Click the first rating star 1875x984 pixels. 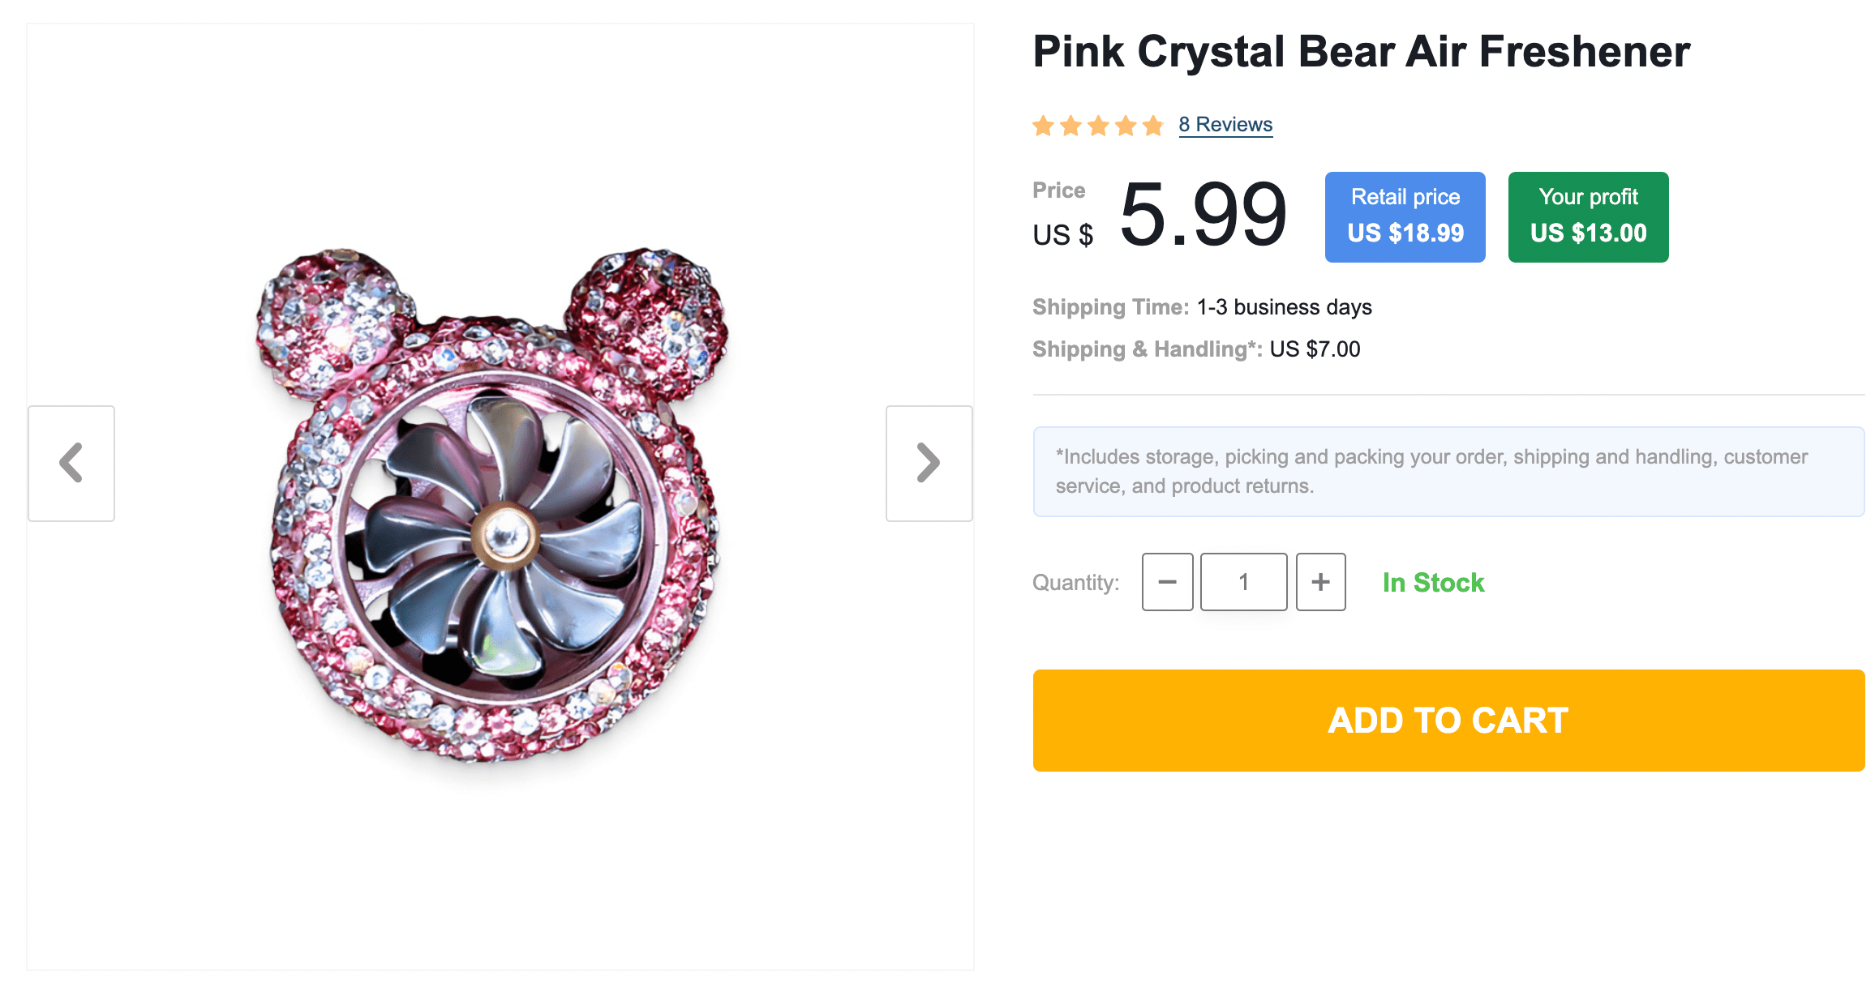[x=1044, y=126]
